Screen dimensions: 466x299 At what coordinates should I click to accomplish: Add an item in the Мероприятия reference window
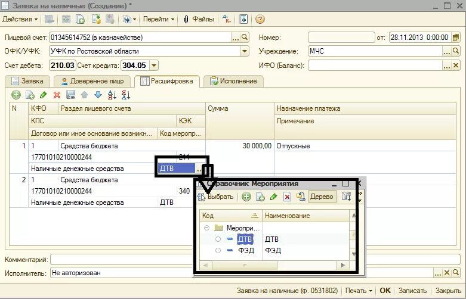(246, 197)
